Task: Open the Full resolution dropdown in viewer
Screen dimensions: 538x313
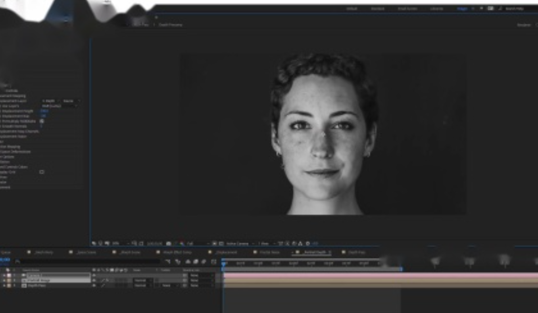Action: click(196, 243)
